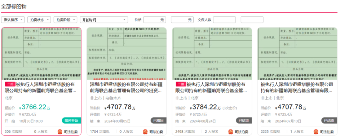Screen dimensions: 340x137
Task: Click the 1734 次围观 view count
Action: coord(100,131)
